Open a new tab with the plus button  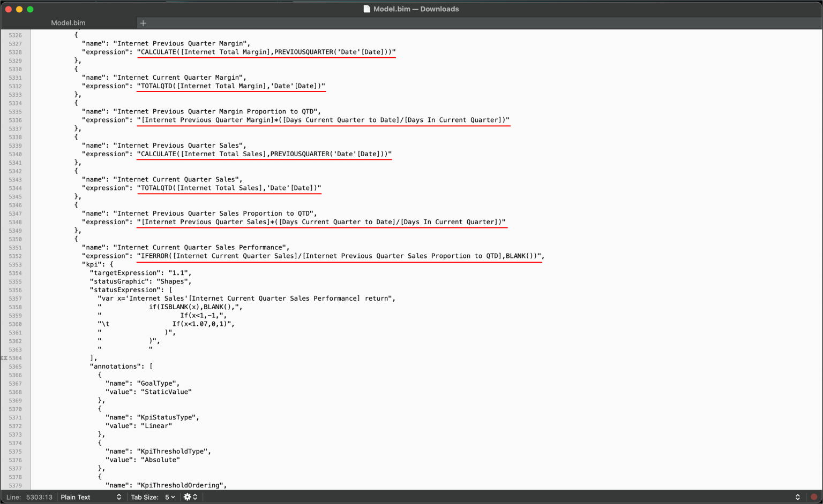point(143,23)
